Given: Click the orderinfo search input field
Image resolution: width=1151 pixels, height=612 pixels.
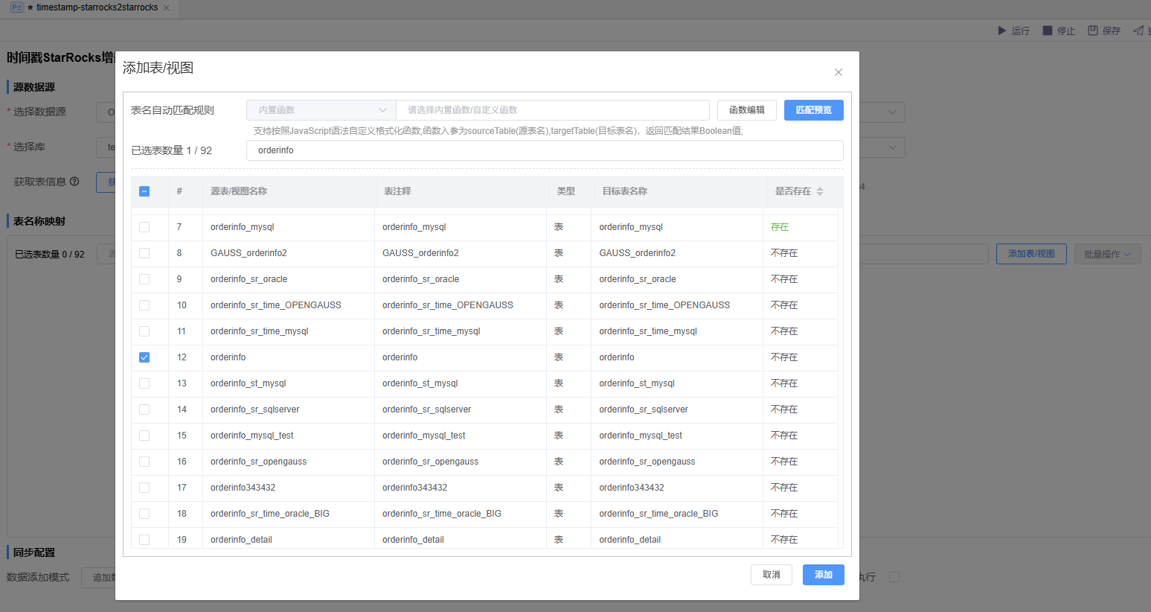Looking at the screenshot, I should click(545, 150).
